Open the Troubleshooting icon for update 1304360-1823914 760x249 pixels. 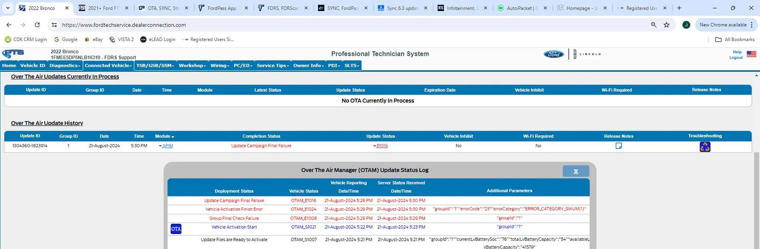coord(705,147)
